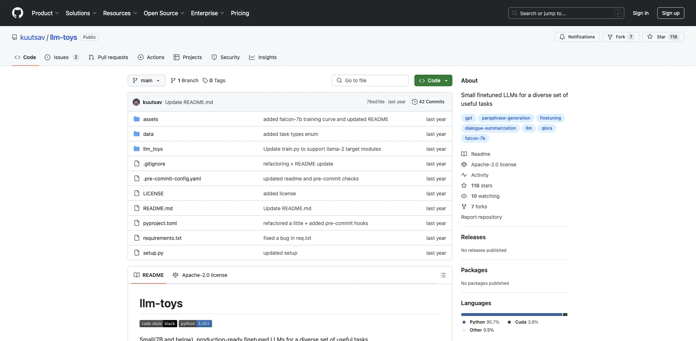Open the green Code dropdown
This screenshot has width=696, height=341.
pos(433,80)
